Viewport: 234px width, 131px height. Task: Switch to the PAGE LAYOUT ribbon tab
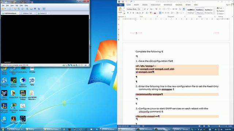pyautogui.click(x=155, y=5)
